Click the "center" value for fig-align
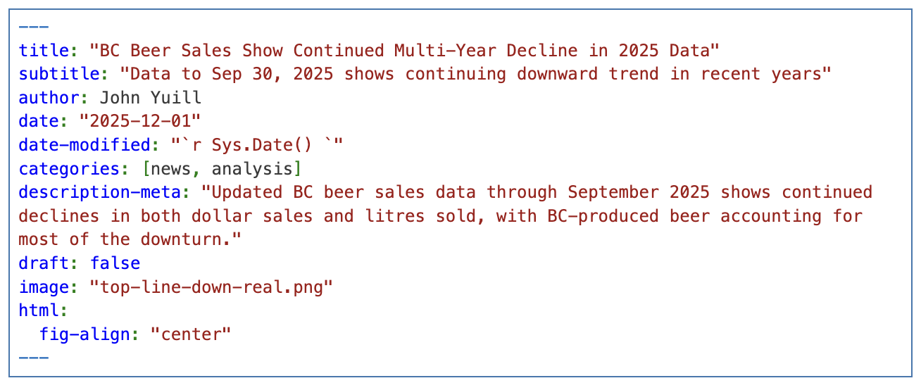 pos(191,334)
